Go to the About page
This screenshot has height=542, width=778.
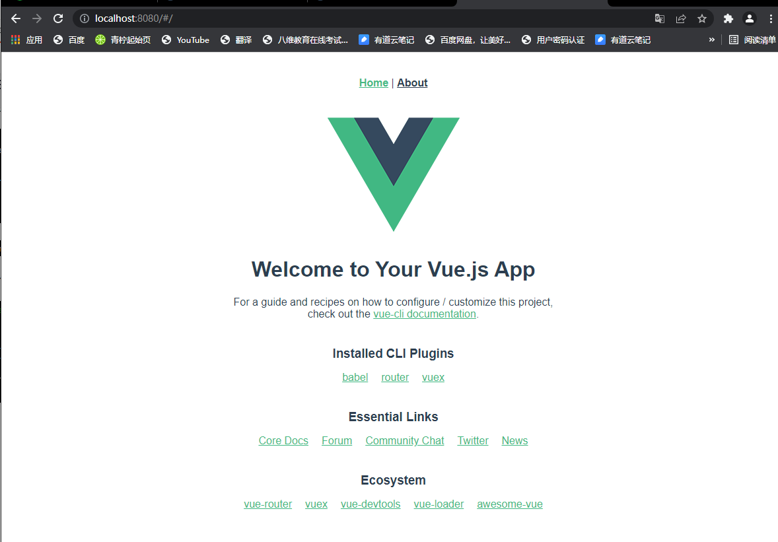[x=412, y=83]
